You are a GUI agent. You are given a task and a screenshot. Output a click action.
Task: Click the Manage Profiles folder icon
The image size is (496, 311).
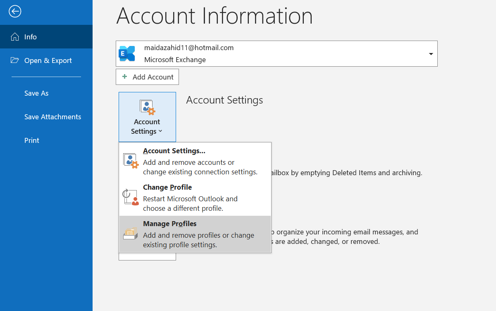[x=130, y=234]
